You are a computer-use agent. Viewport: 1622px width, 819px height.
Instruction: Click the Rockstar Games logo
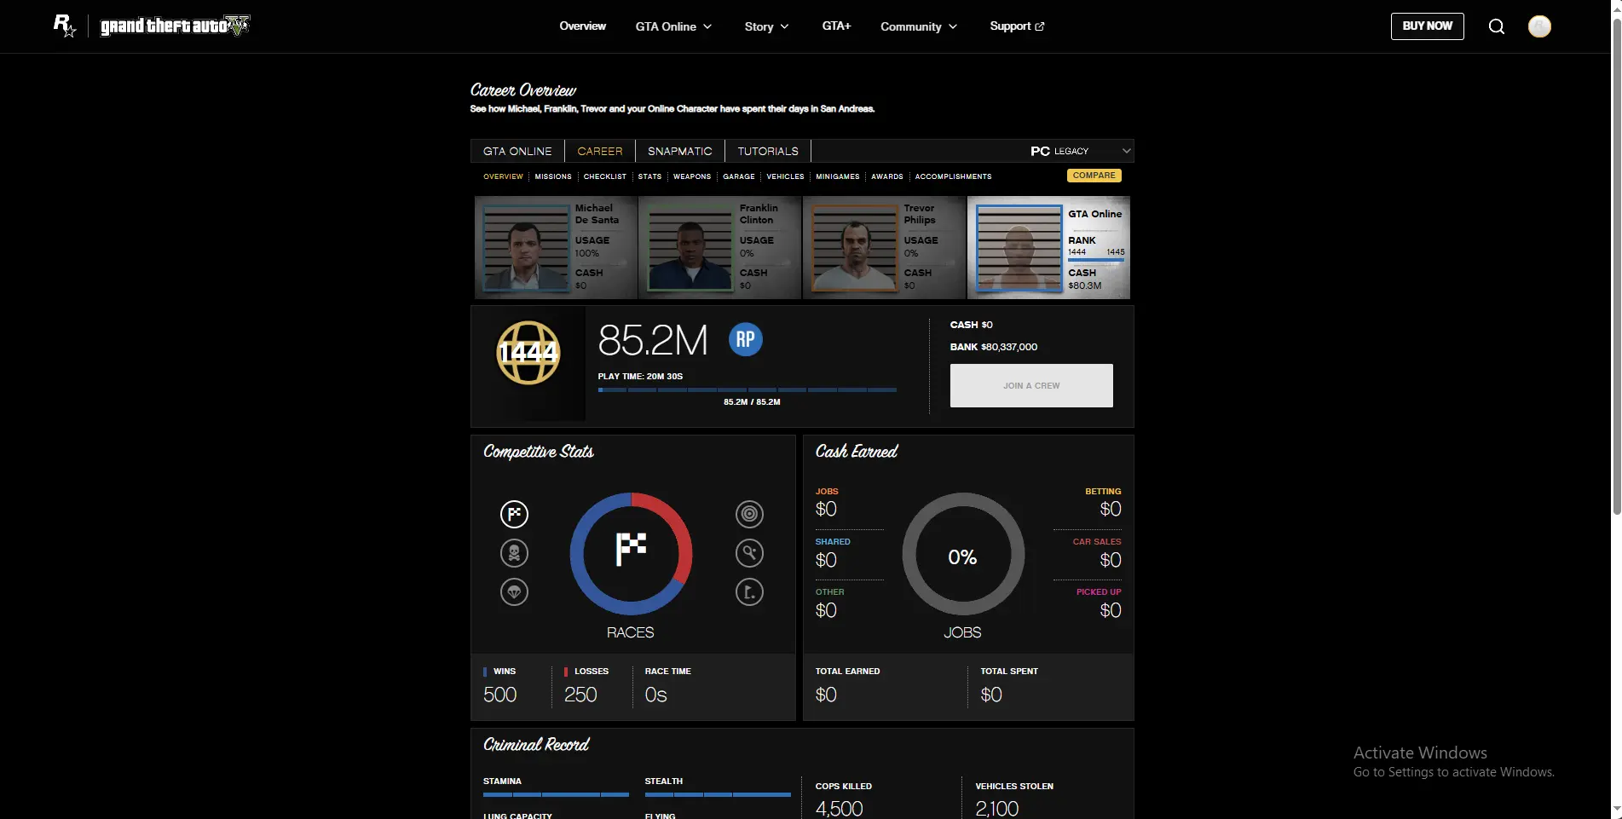(x=65, y=26)
